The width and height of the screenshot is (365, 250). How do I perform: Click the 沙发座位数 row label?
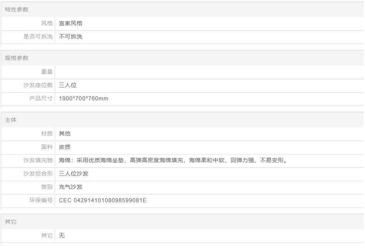(x=38, y=85)
